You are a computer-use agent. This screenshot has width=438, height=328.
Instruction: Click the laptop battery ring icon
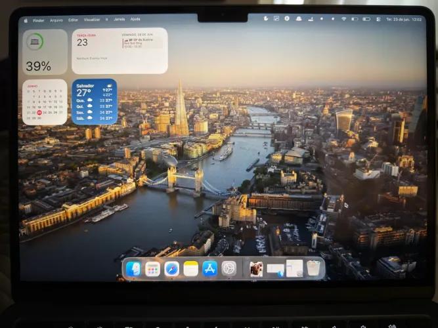[35, 41]
